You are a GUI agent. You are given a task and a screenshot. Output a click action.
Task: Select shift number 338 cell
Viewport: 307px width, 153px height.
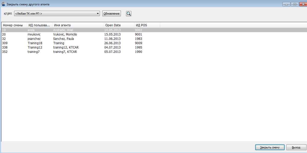point(5,48)
